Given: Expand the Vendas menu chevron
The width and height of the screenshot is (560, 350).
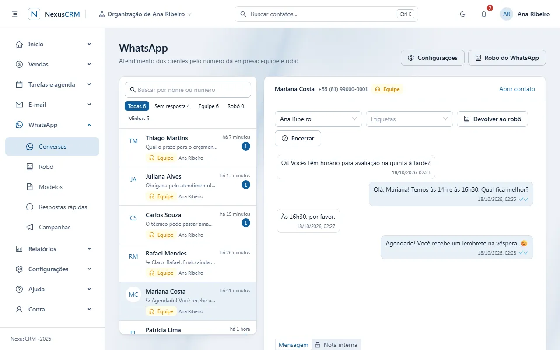Looking at the screenshot, I should (x=89, y=64).
